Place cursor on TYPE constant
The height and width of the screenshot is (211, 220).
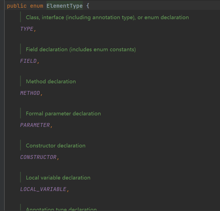(x=27, y=29)
